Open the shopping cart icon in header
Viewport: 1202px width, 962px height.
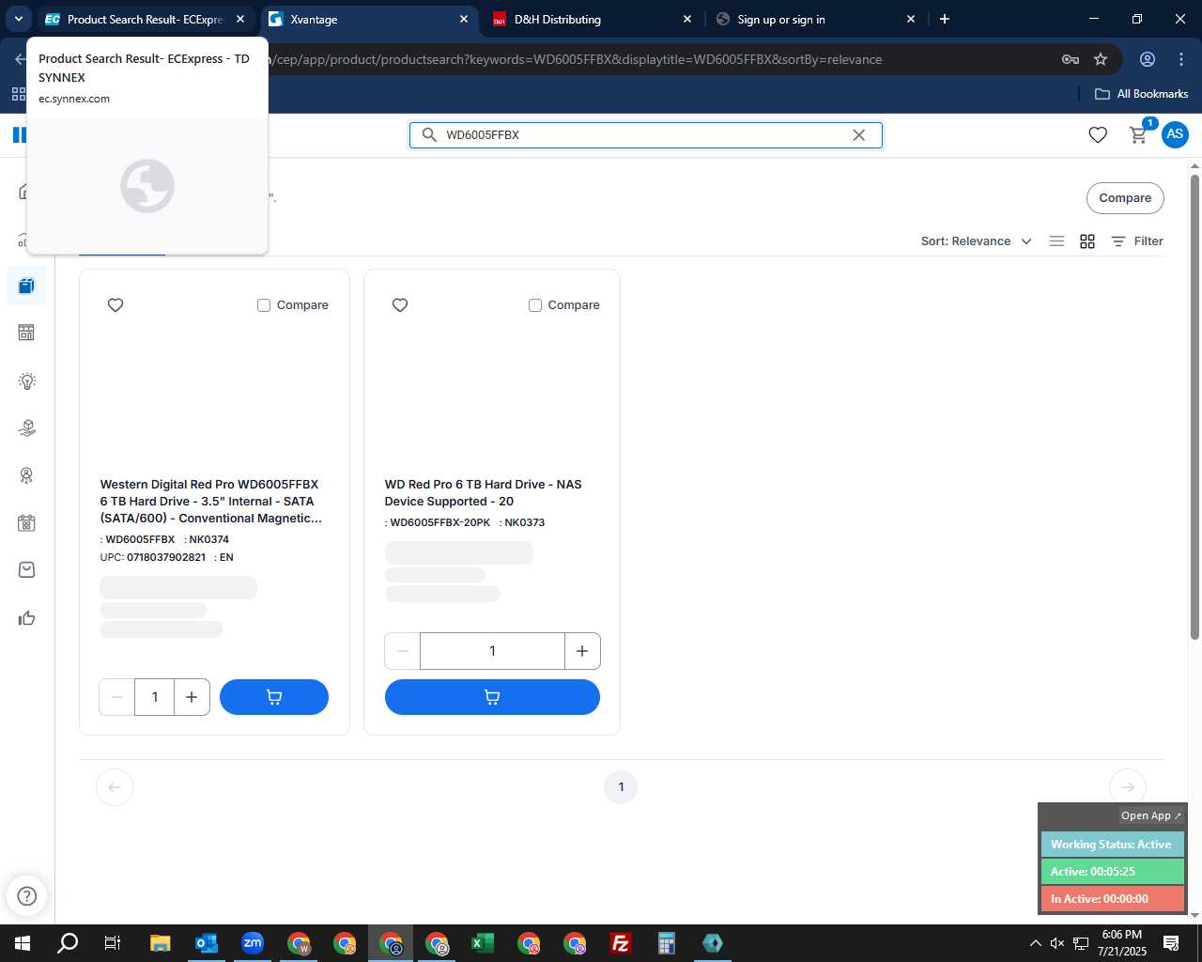[1138, 135]
